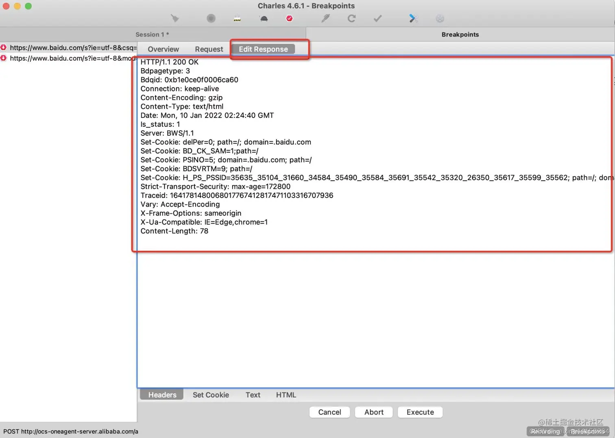Click the POST alibaba.com status bar message
The width and height of the screenshot is (615, 438).
click(x=71, y=431)
